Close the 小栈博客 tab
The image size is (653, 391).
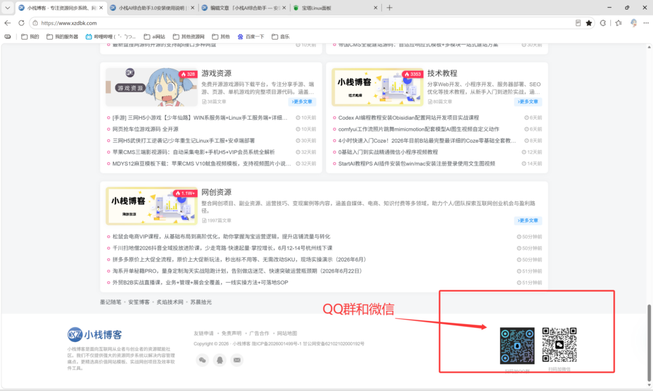click(x=101, y=8)
